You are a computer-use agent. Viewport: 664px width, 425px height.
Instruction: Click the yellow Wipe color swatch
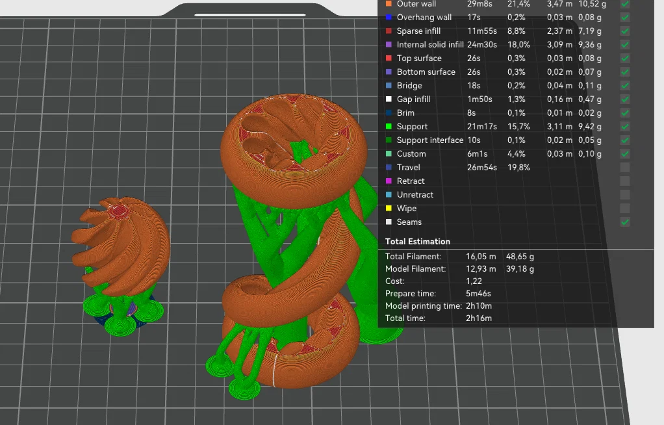389,208
